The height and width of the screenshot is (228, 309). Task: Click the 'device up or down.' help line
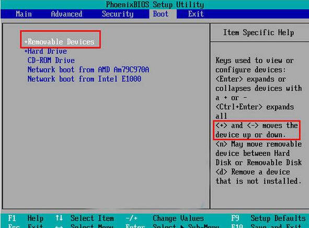pyautogui.click(x=250, y=135)
